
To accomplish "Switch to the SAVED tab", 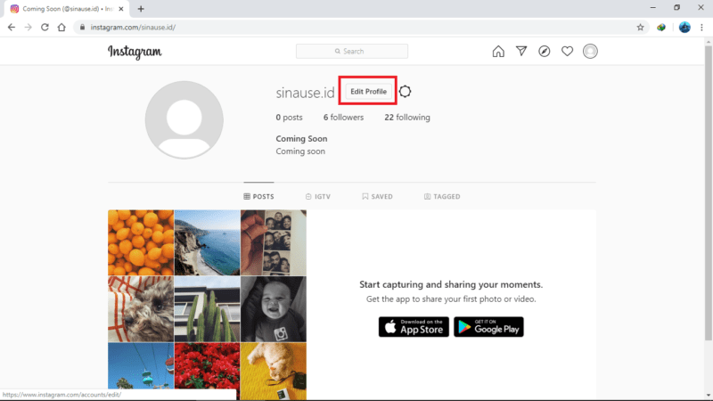I will 377,196.
